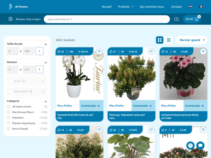Open the shopping cart icon
211x158 pixels.
(196, 19)
